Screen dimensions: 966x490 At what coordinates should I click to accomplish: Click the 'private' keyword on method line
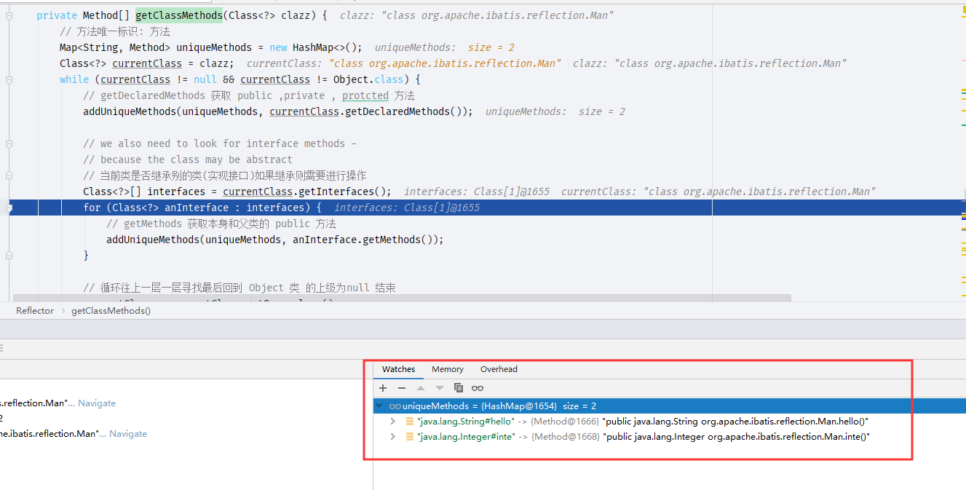[57, 15]
